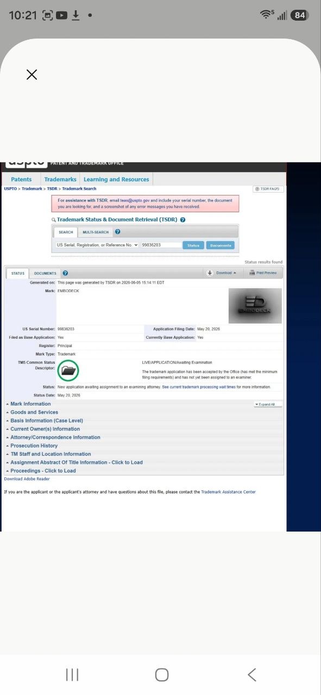The height and width of the screenshot is (695, 321).
Task: Click the teas@uspto.gov email link
Action: point(135,200)
